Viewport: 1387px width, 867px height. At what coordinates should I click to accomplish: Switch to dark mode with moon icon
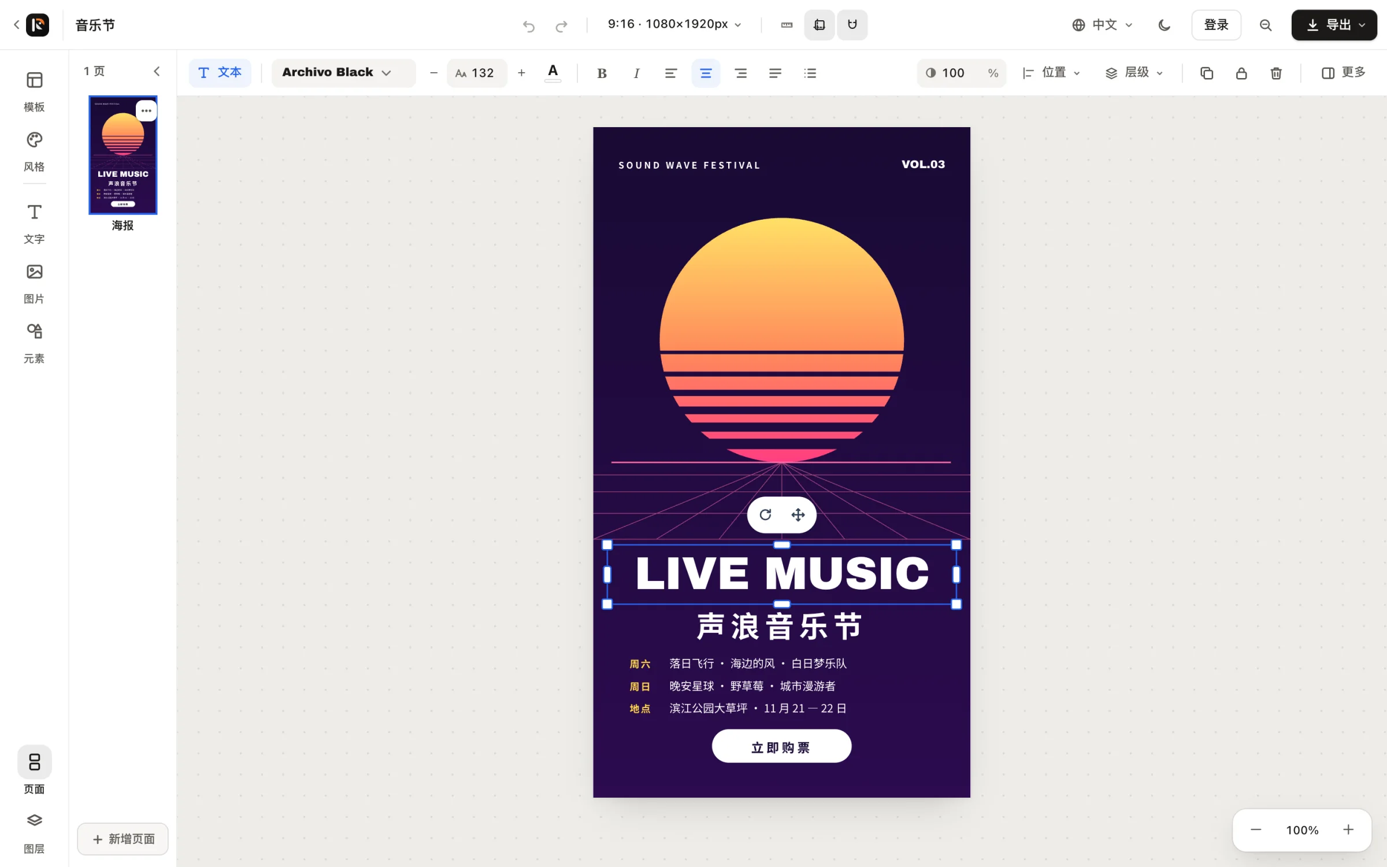(x=1165, y=25)
